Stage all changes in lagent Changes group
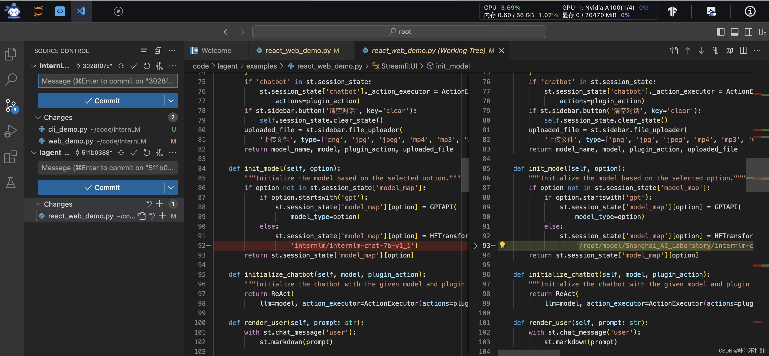Viewport: 769px width, 356px height. (160, 204)
